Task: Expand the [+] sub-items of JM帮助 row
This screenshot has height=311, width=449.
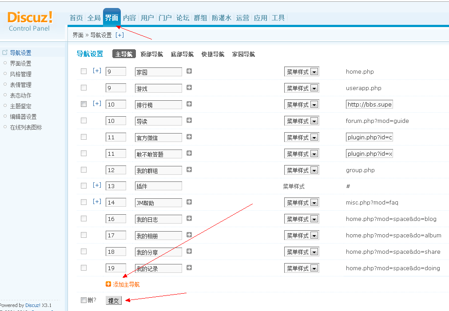Action: pyautogui.click(x=97, y=202)
